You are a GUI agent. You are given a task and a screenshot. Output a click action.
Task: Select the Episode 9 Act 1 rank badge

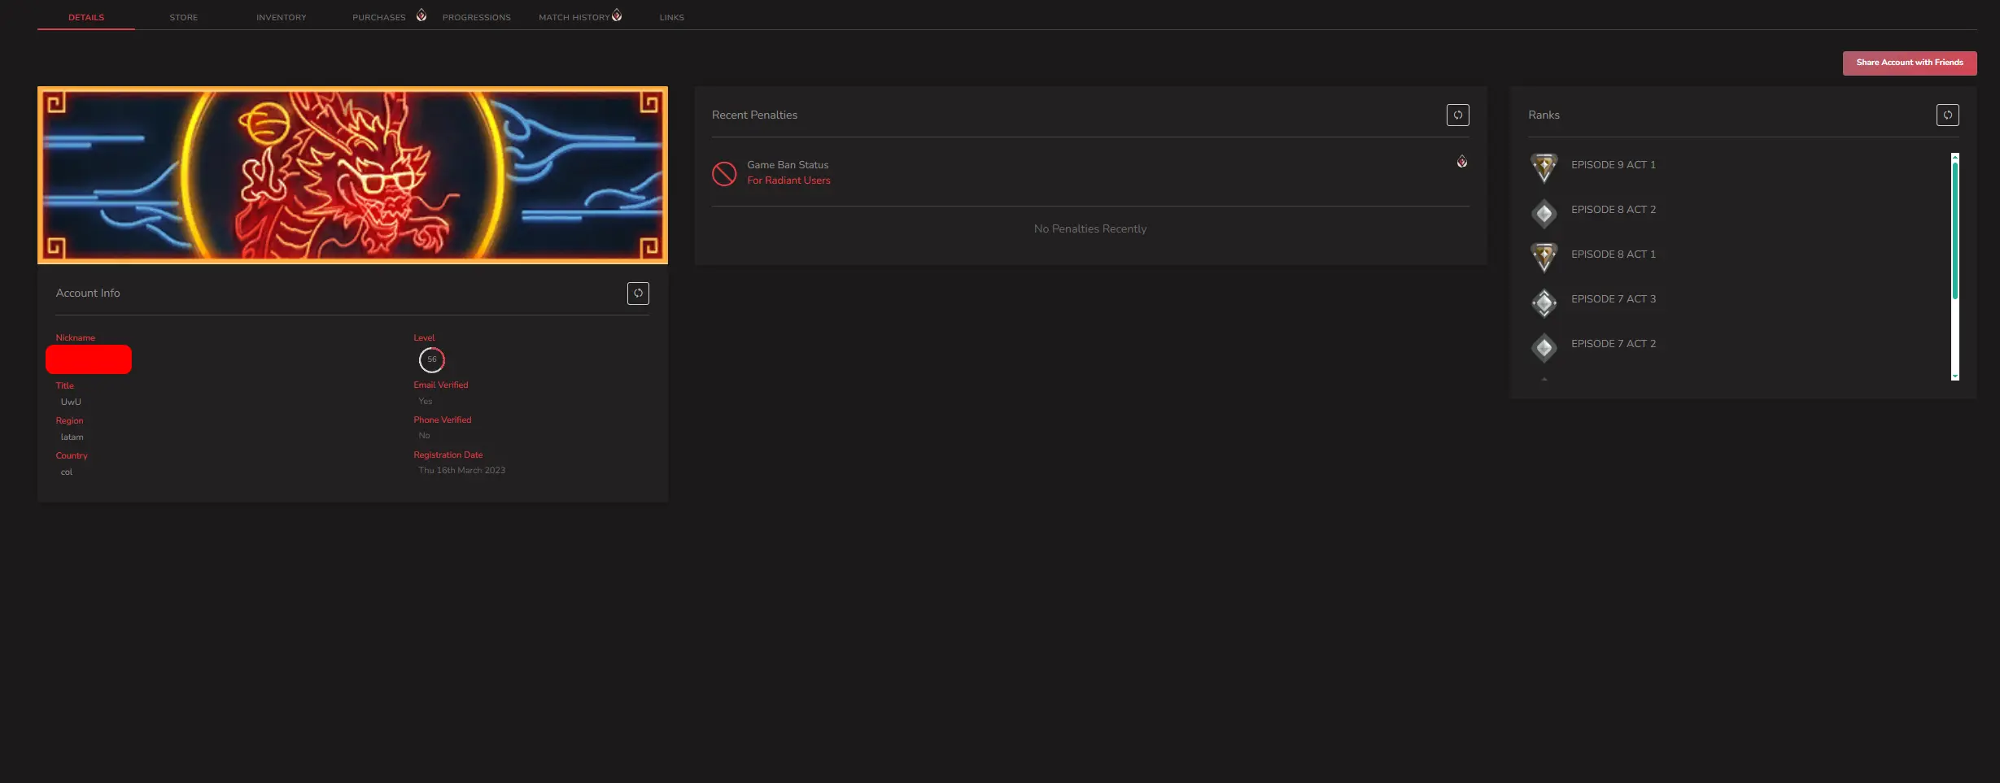coord(1544,167)
